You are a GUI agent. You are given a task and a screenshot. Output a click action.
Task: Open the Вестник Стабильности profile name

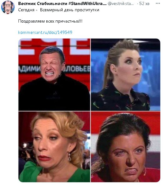(x=43, y=4)
